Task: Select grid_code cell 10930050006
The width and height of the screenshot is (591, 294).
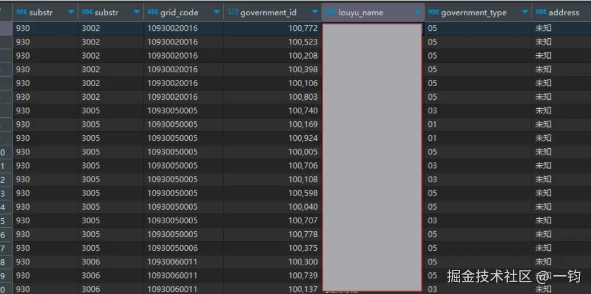Action: (184, 248)
